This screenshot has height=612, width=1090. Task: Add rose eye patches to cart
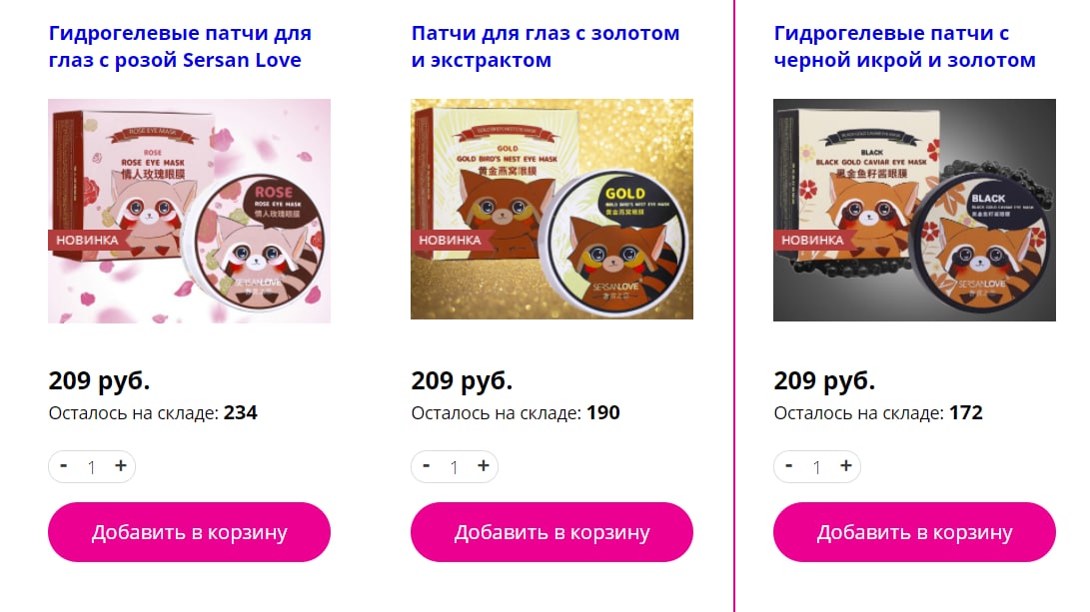pyautogui.click(x=189, y=532)
